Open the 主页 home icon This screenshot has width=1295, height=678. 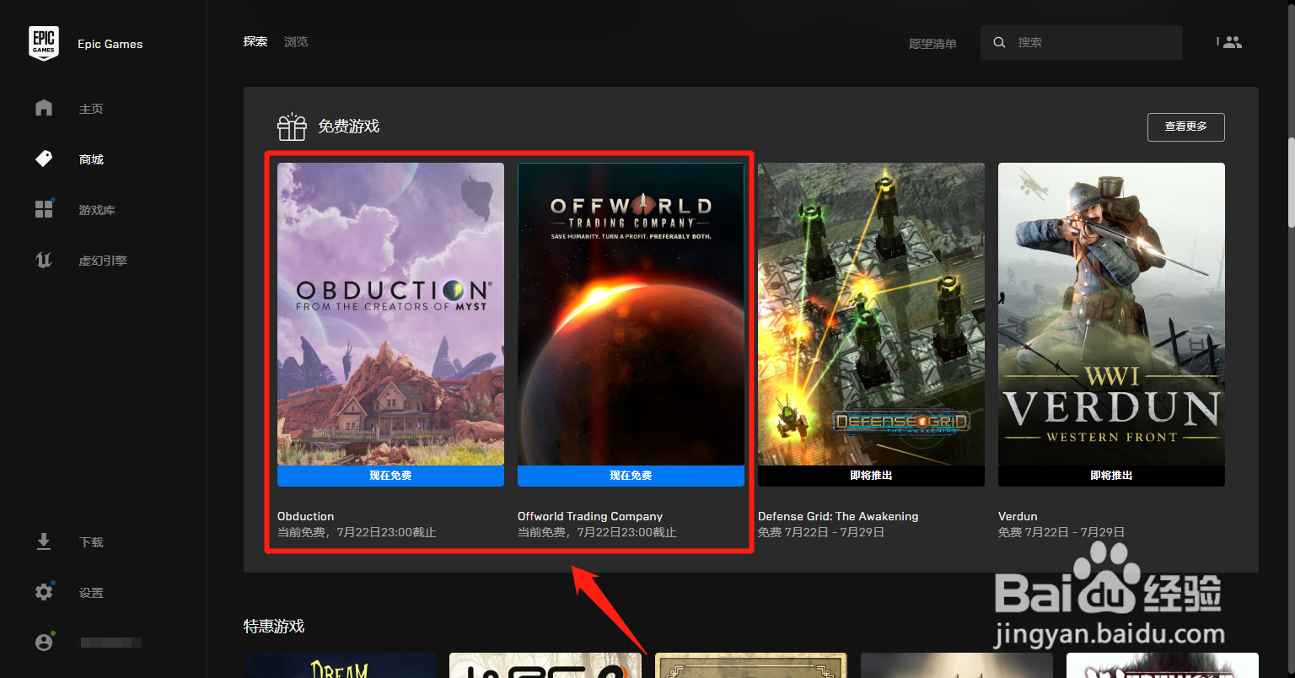[44, 108]
